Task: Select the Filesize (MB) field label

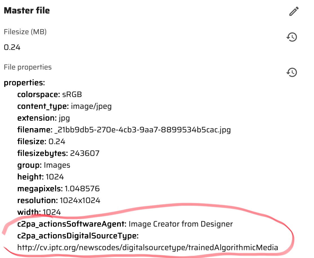Action: tap(25, 32)
